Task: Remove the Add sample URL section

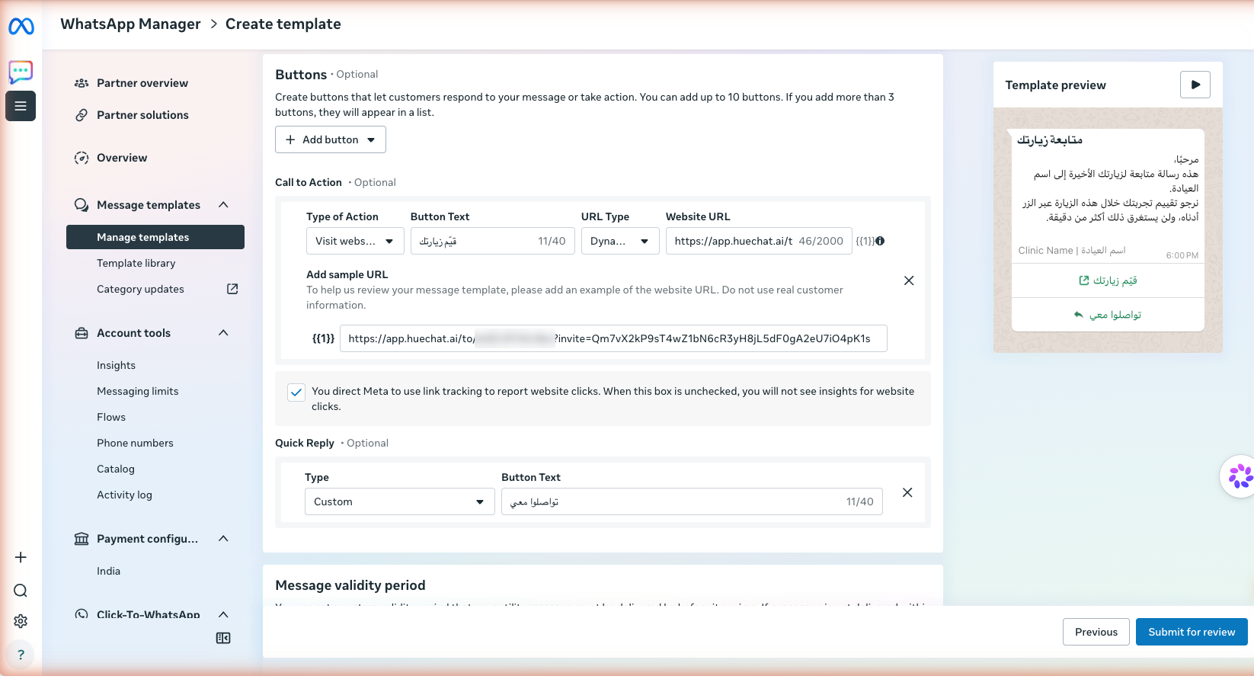Action: (909, 280)
